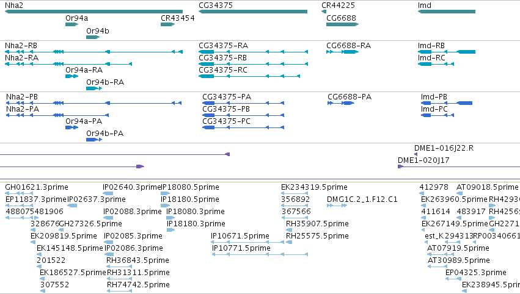
Task: Click the CG6688-RA transcript
Action: coord(343,52)
